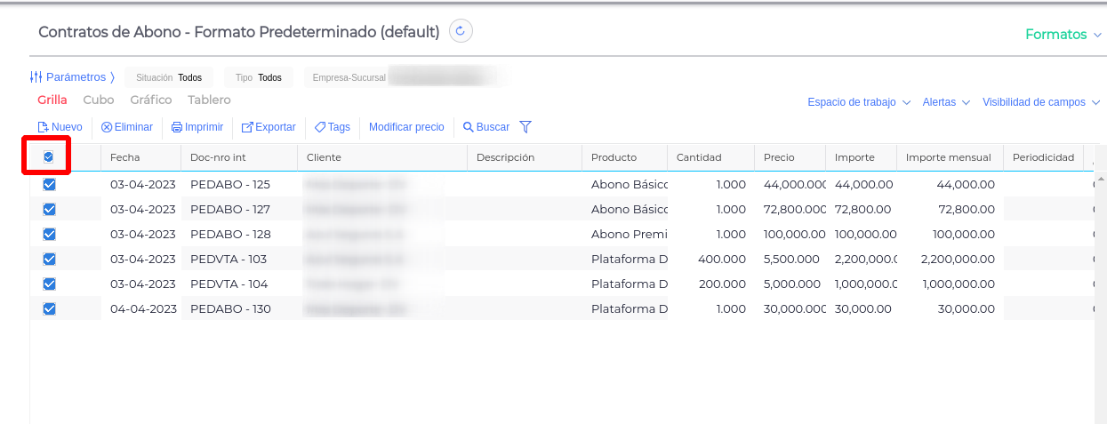The height and width of the screenshot is (424, 1107).
Task: Click the Eliminar delete icon
Action: pyautogui.click(x=107, y=127)
